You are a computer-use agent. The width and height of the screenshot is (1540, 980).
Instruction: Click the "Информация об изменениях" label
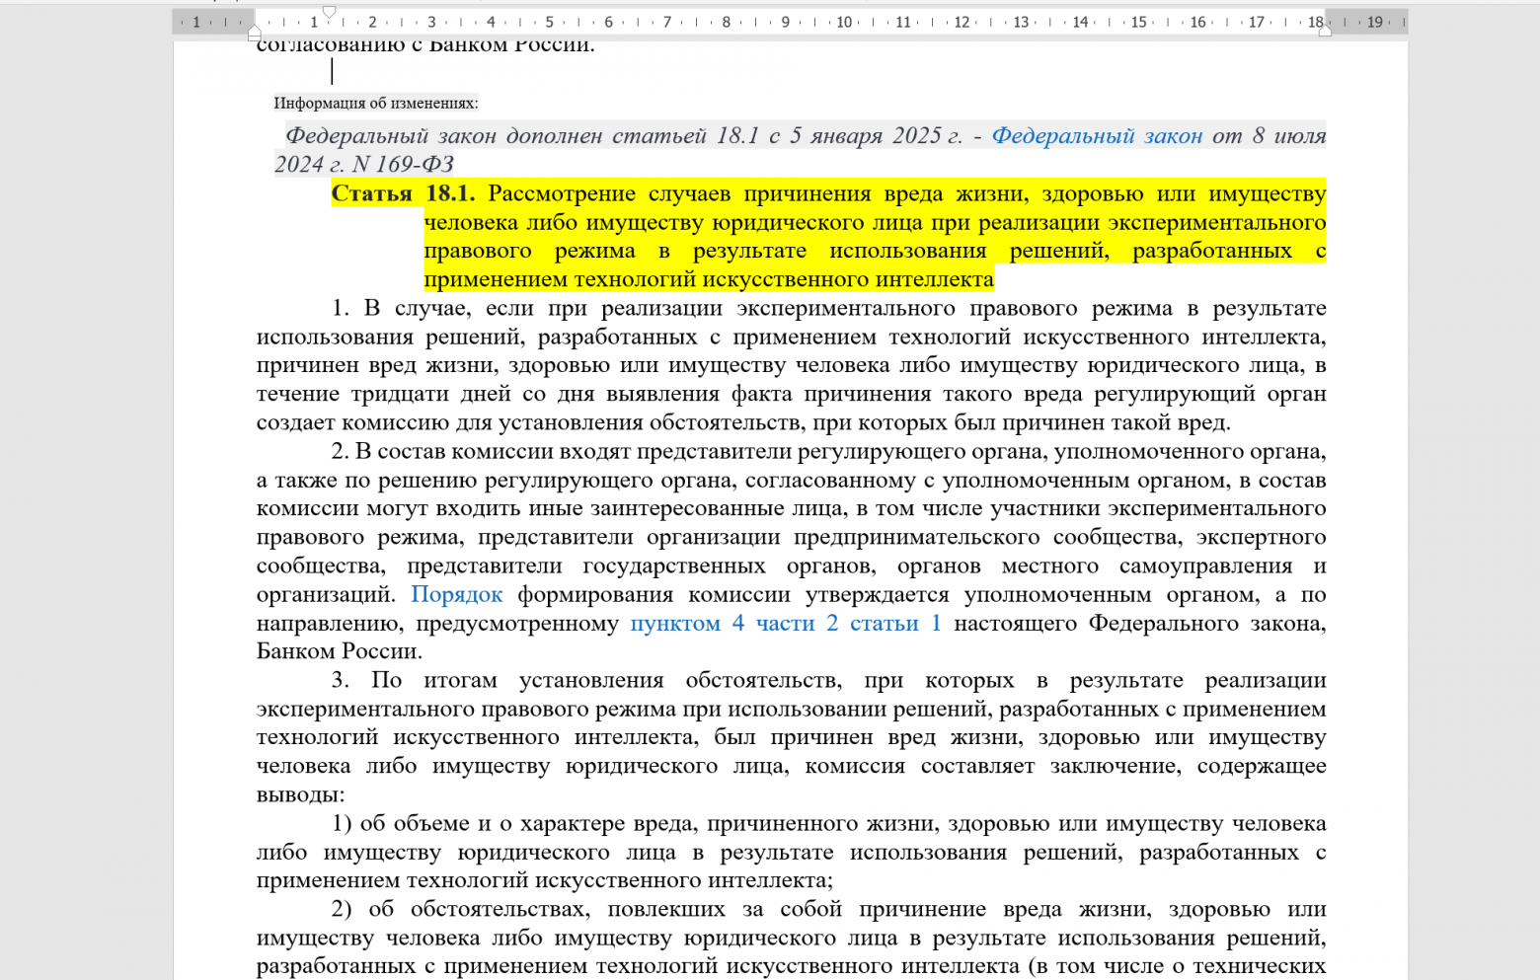click(x=375, y=103)
